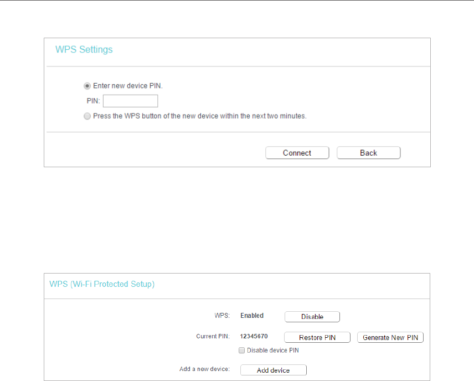Select the 'Enter new device PIN' radio button
Viewport: 474px width, 381px height.
(87, 86)
